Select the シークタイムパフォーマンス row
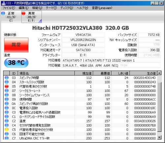The width and height of the screenshot is (165, 143). point(80,95)
